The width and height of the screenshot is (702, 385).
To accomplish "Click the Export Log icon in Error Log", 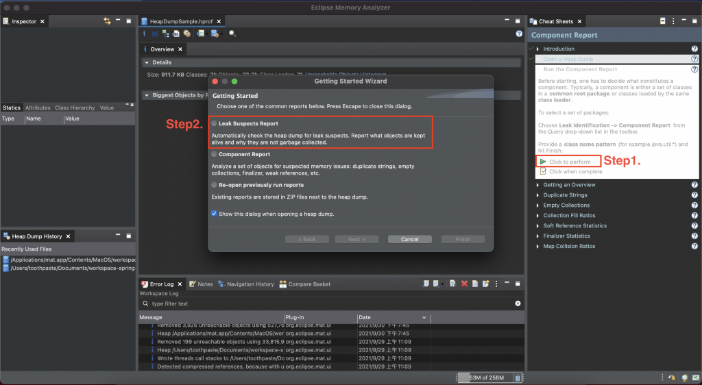I will [426, 284].
